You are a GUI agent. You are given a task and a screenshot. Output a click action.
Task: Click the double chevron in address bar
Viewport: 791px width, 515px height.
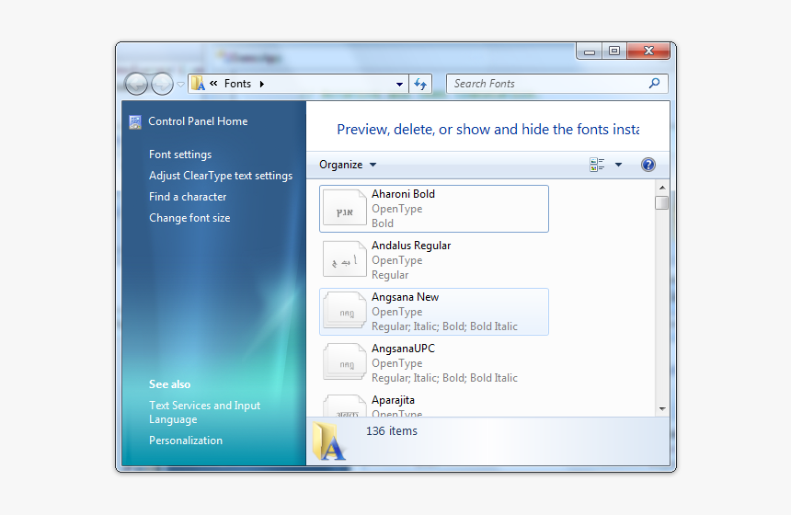(214, 83)
